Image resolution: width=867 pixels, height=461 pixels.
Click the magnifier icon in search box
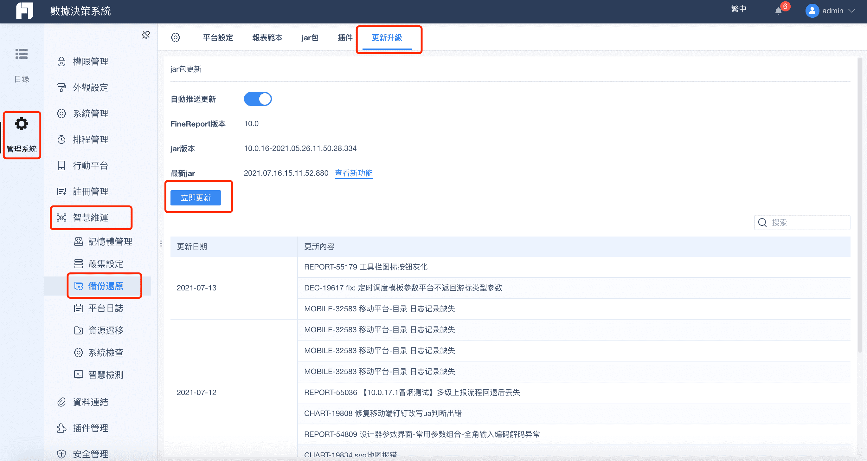point(762,223)
